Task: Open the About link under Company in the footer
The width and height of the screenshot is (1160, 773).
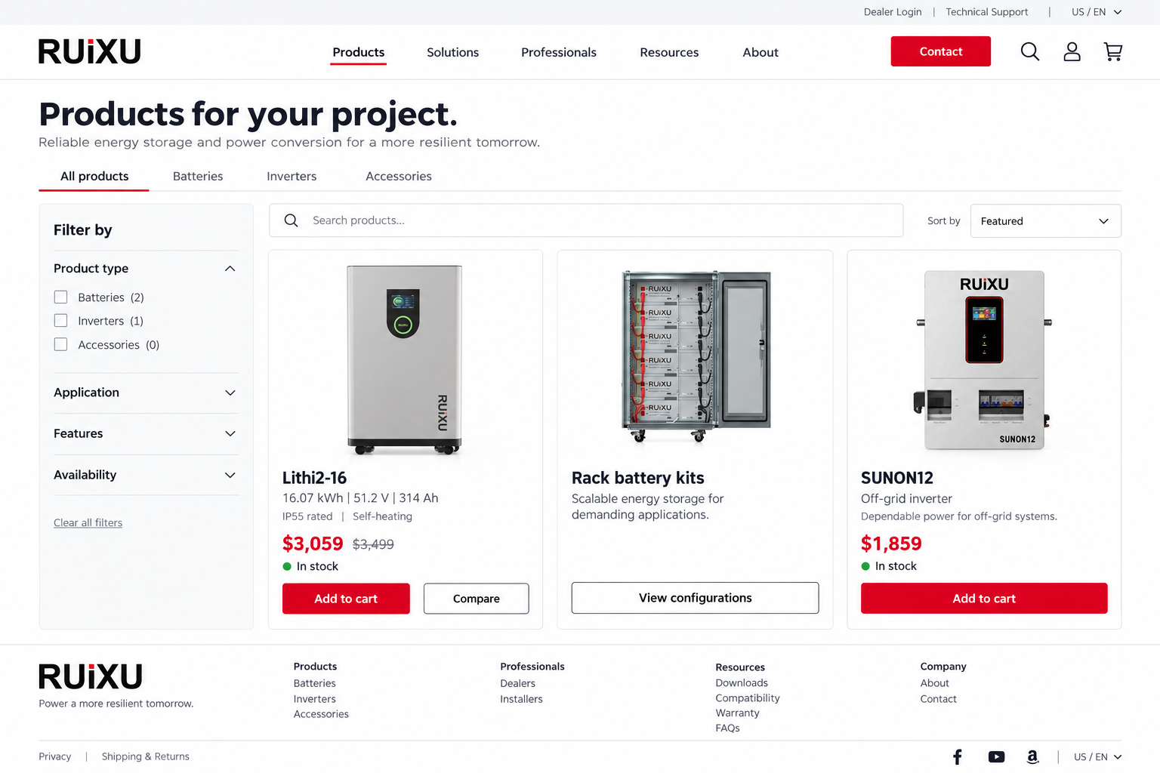Action: point(934,682)
